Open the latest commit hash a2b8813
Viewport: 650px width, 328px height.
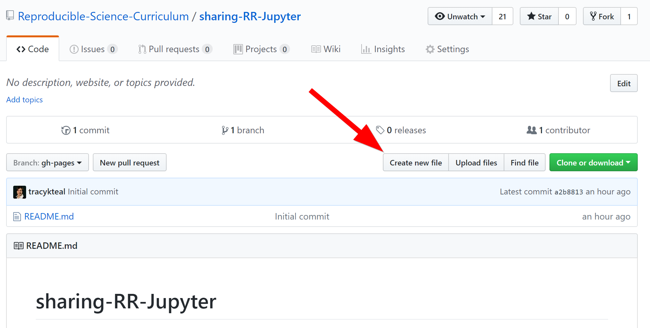coord(568,192)
